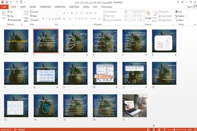Start Slide Show from status bar icon
The height and width of the screenshot is (131, 197).
[165, 130]
